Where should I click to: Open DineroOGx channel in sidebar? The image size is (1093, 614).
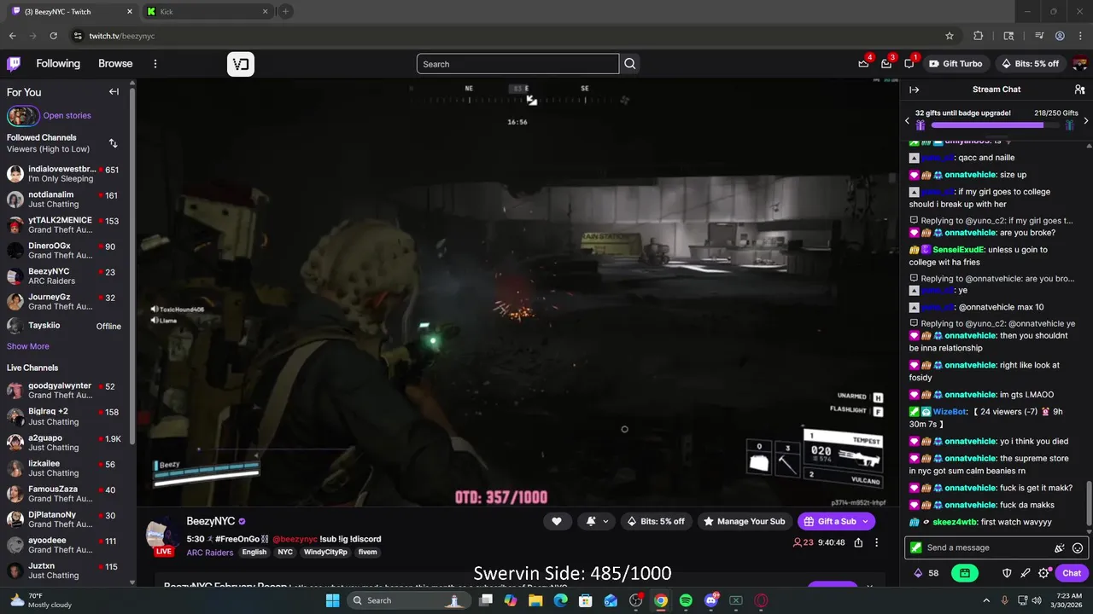click(x=64, y=251)
